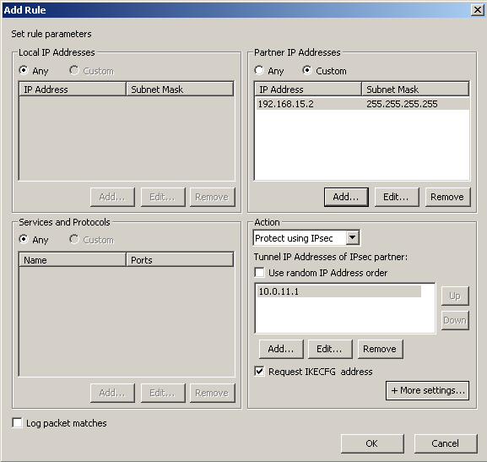The image size is (487, 462).
Task: Select 10.0.11.1 in tunnel address list
Action: tap(339, 291)
